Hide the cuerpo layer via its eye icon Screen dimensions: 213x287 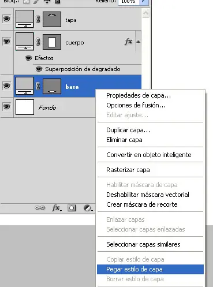click(6, 42)
